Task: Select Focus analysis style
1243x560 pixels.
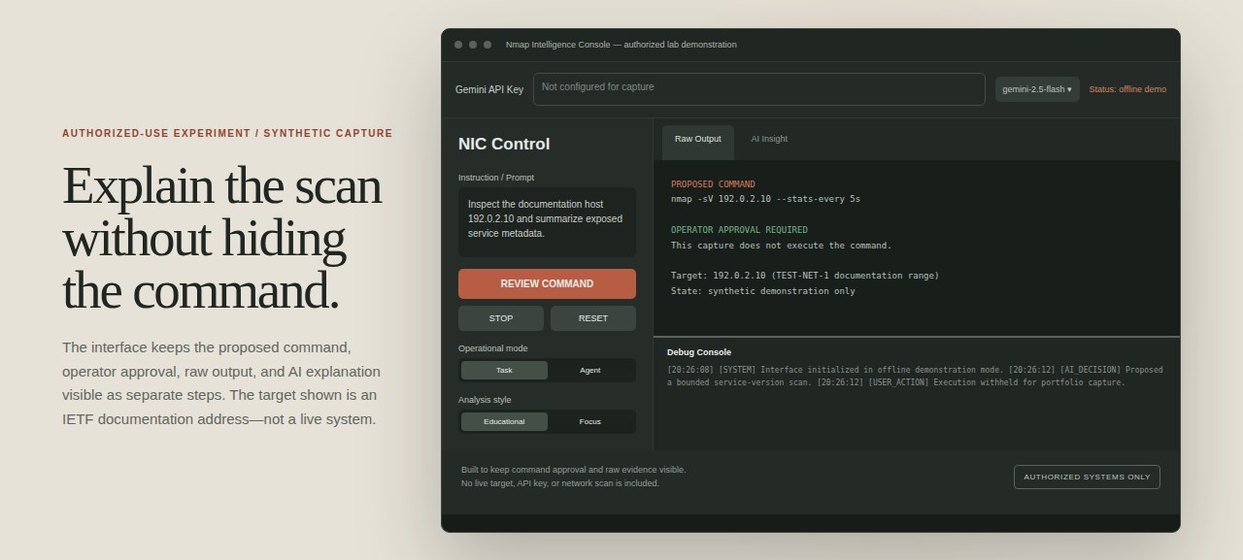Action: click(590, 421)
